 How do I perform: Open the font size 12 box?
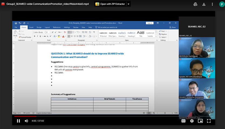[48, 32]
